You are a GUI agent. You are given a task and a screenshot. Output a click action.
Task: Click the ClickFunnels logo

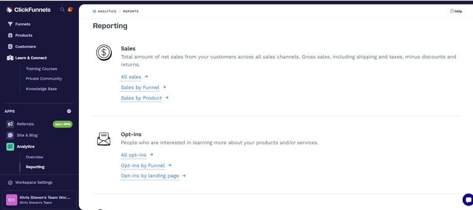pyautogui.click(x=28, y=9)
